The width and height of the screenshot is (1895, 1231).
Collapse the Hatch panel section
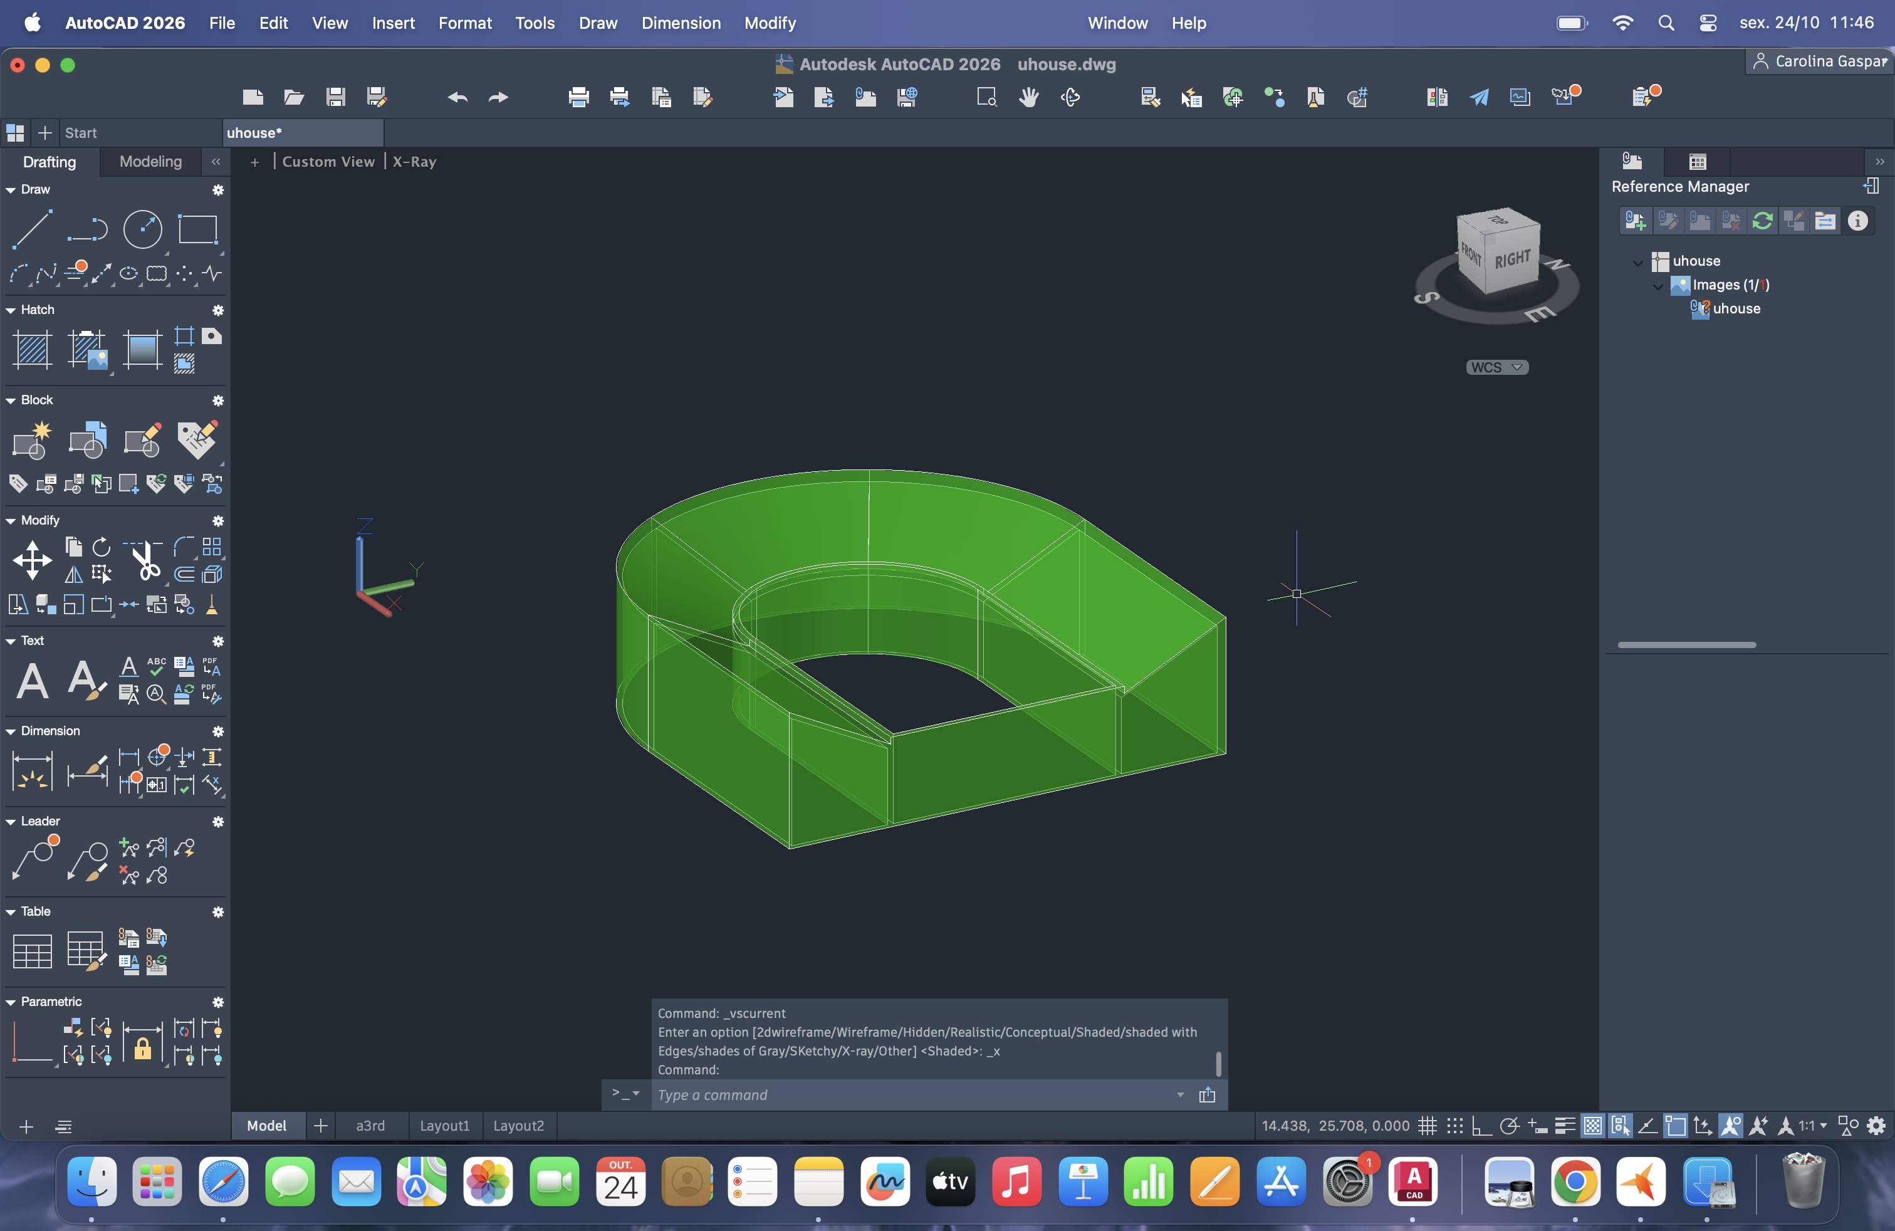point(11,310)
